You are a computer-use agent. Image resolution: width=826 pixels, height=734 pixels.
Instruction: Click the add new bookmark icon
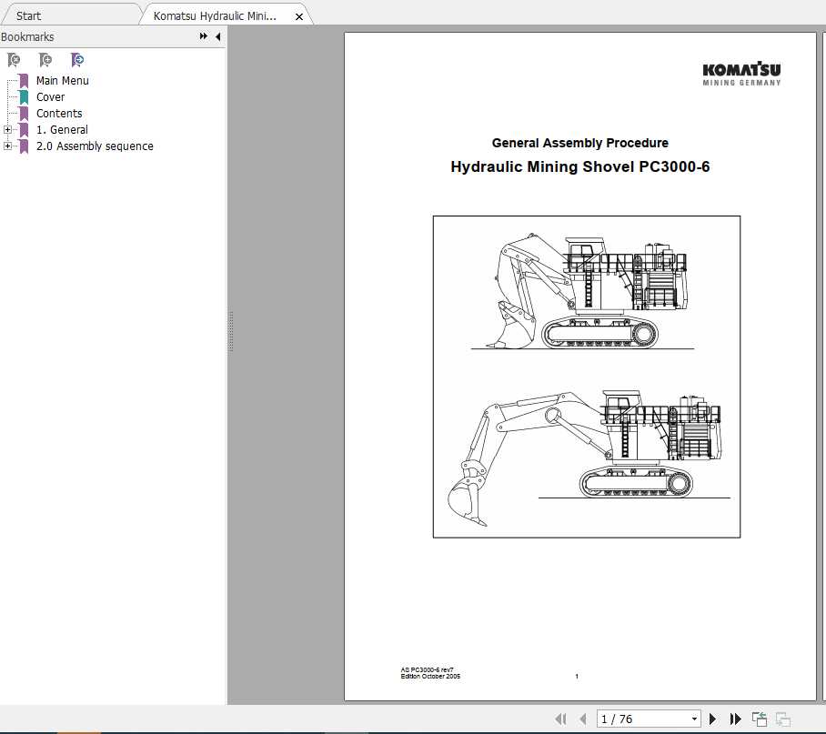click(45, 60)
